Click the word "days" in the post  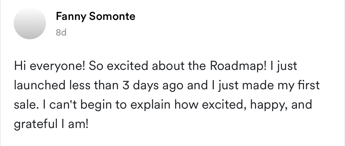[x=143, y=86]
